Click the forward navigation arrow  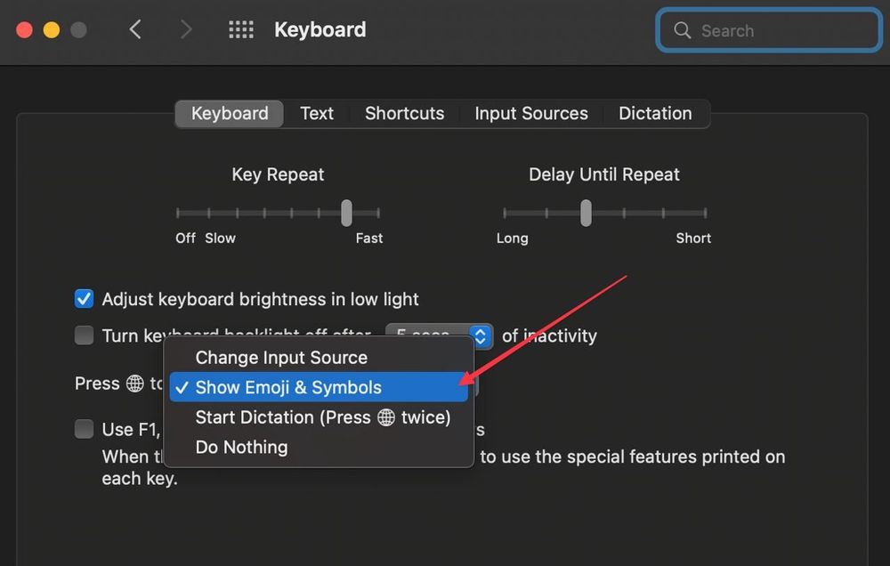(x=187, y=29)
